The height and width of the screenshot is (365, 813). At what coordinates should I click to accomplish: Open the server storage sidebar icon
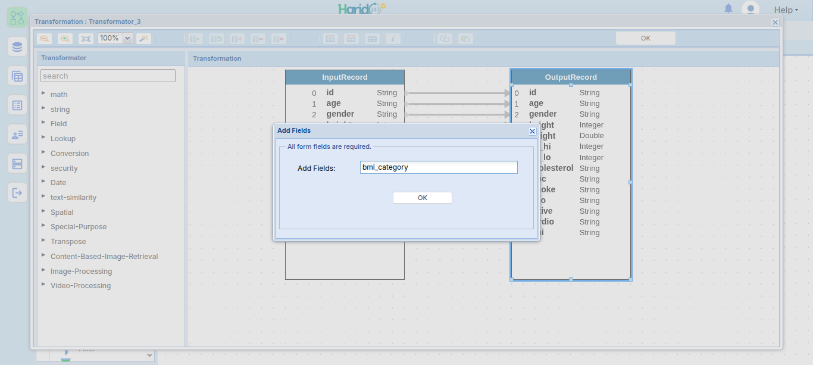17,164
